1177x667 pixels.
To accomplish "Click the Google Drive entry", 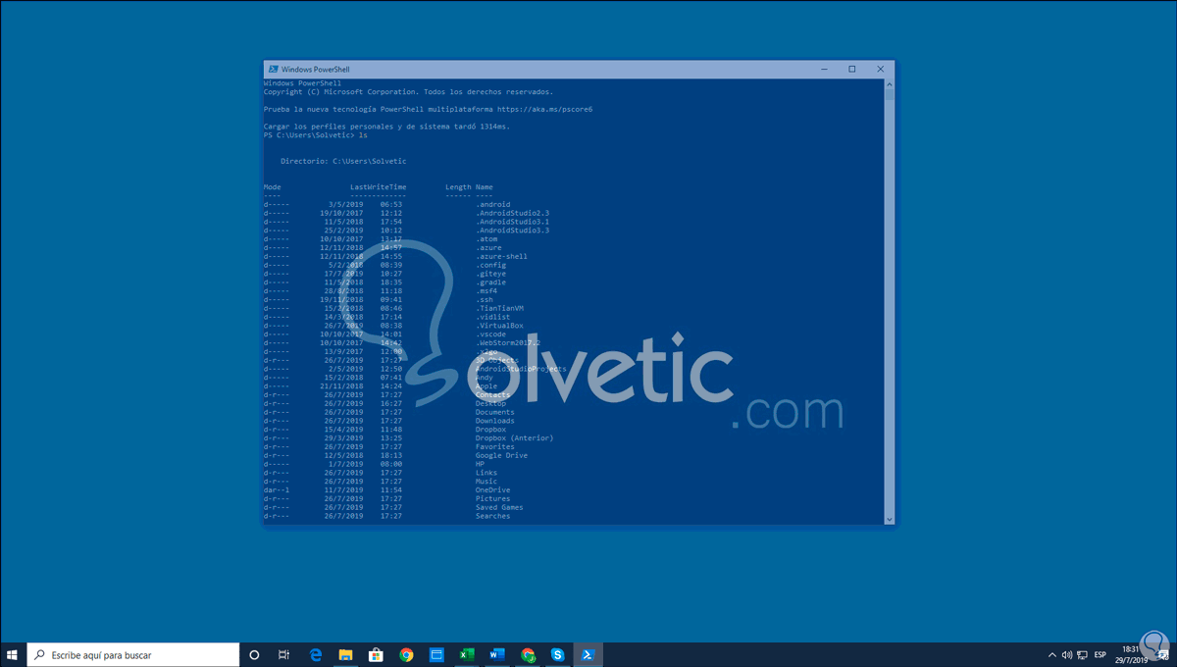I will pos(501,455).
